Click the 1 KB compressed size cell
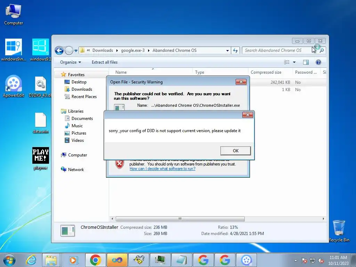Screen dimensions: 356x267 pyautogui.click(x=286, y=90)
